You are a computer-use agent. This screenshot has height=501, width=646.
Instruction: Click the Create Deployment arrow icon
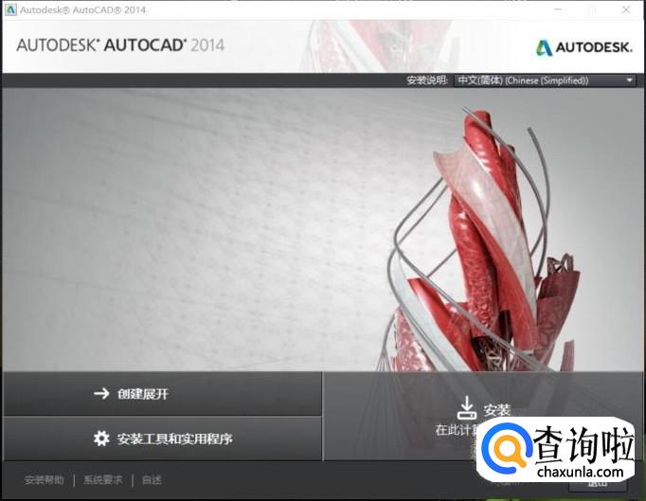(101, 393)
